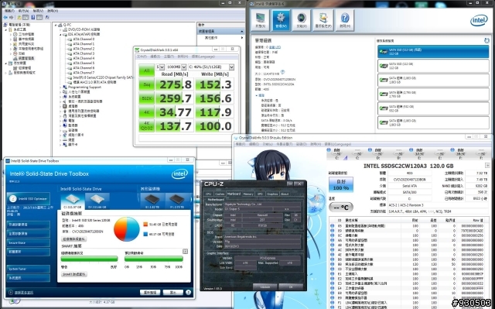Open the Language menu in CrystalDiskMark
This screenshot has height=309, width=495.
click(203, 57)
